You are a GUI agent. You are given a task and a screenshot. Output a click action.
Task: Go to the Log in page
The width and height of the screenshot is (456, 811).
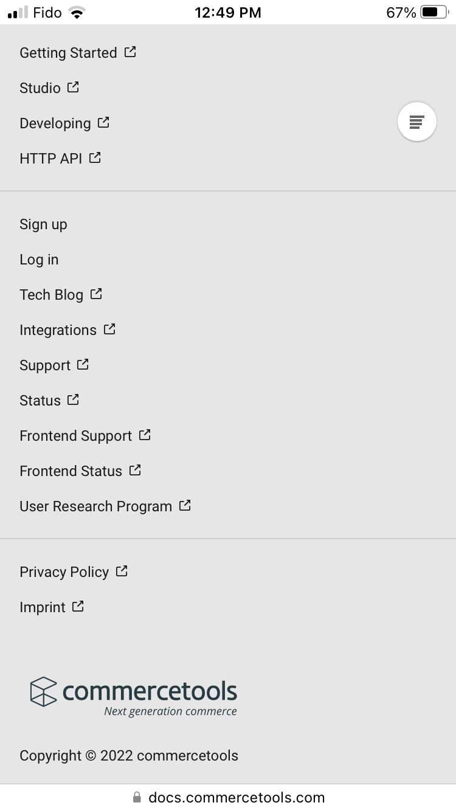pos(39,260)
